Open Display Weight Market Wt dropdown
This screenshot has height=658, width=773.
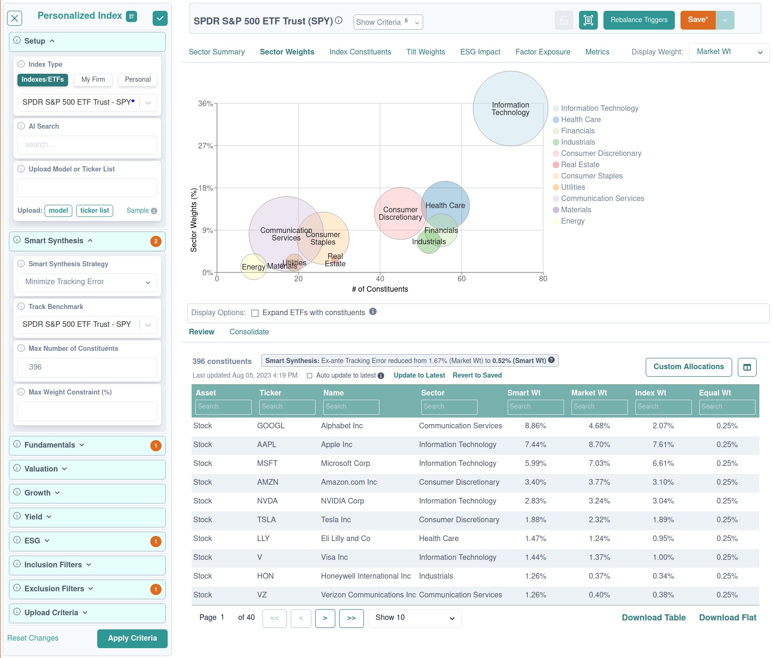(729, 52)
